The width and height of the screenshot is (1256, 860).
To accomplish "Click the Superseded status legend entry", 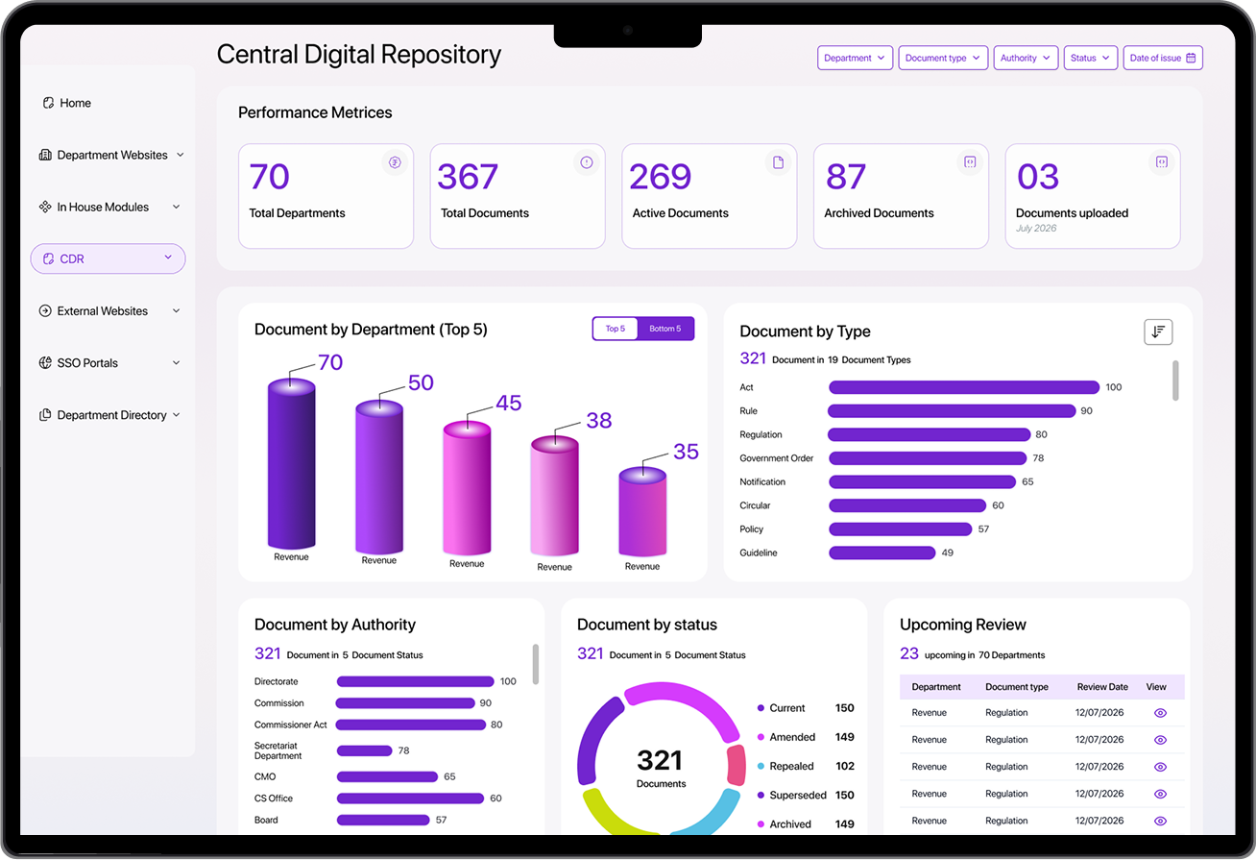I will [806, 795].
